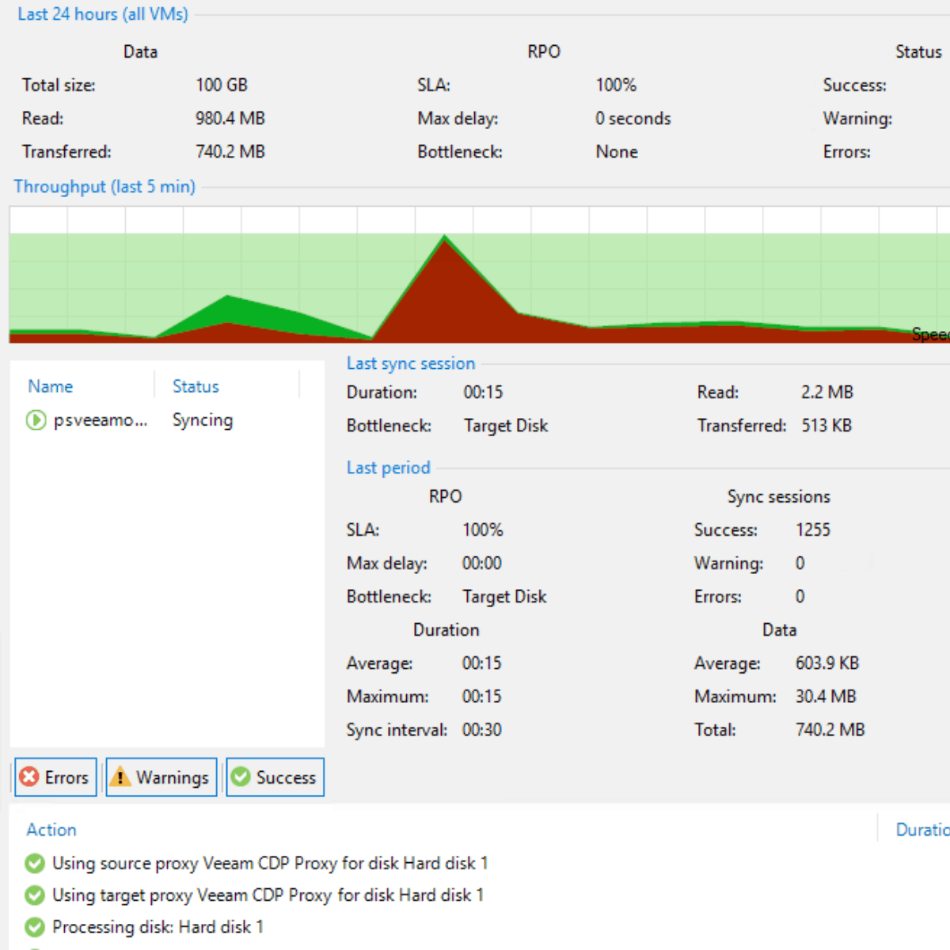
Task: Click the 'Last 24 hours (all VMs)' heading
Action: [103, 14]
